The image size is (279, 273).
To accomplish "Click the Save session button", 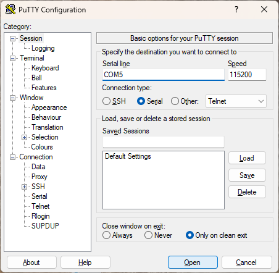I will (x=247, y=175).
